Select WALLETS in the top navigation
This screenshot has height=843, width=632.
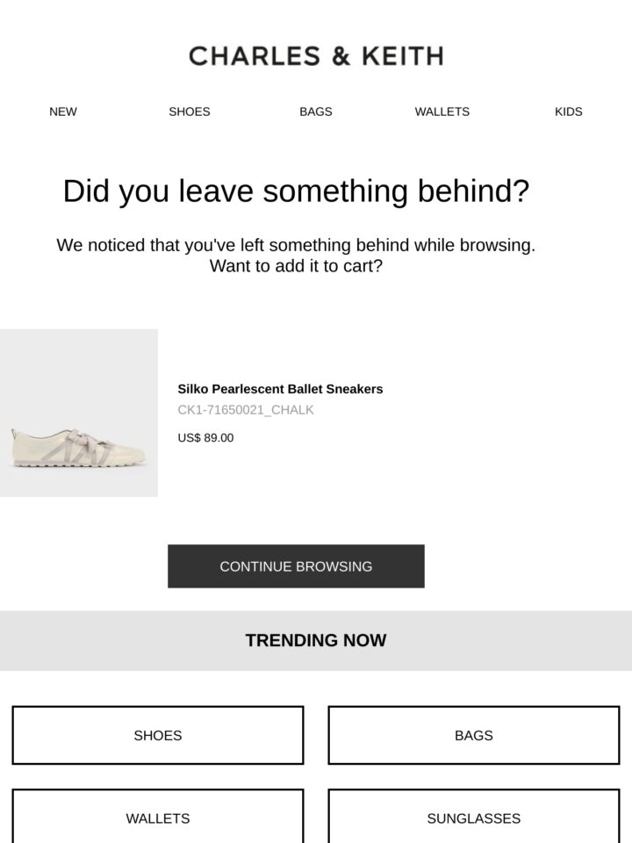tap(442, 112)
